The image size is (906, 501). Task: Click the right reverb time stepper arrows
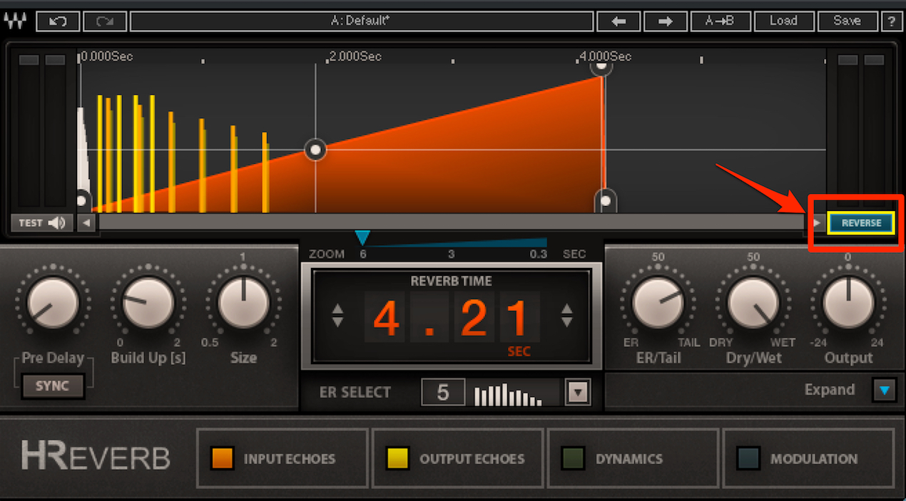point(566,316)
